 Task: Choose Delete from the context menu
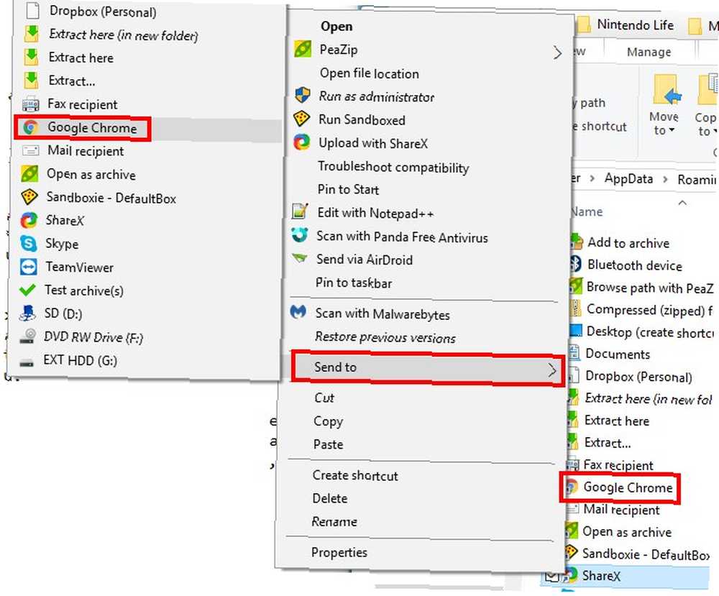pos(330,498)
